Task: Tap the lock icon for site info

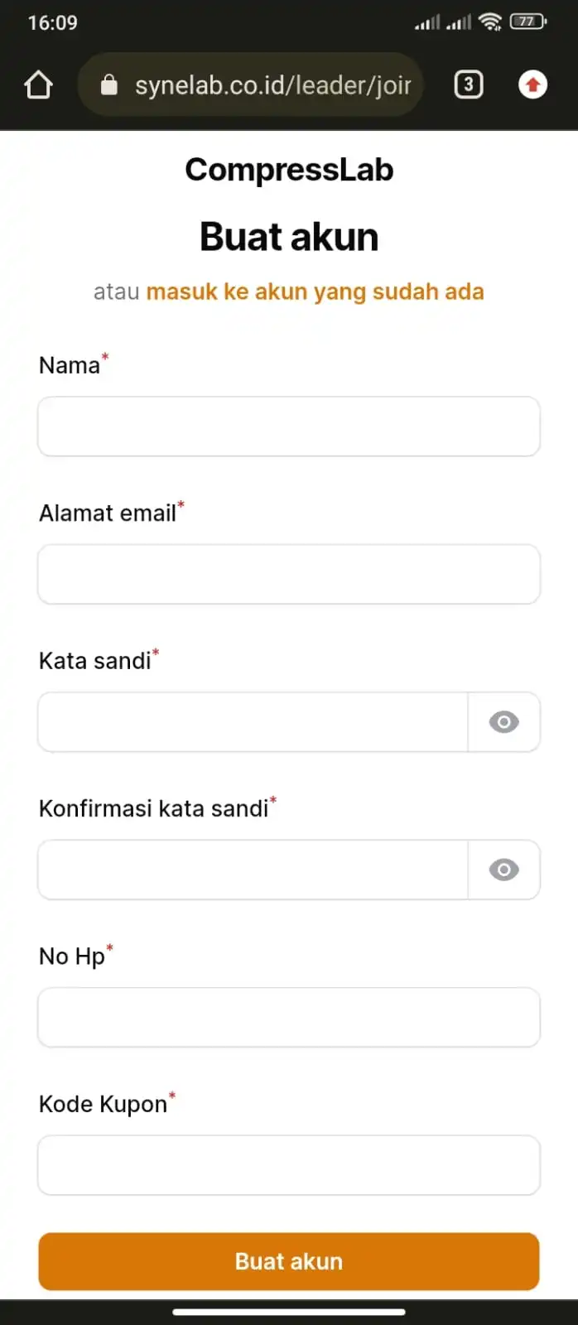Action: (109, 84)
